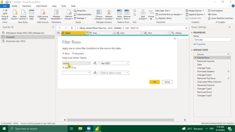Open Recent Sources
The height and width of the screenshot is (132, 235).
[x=23, y=14]
